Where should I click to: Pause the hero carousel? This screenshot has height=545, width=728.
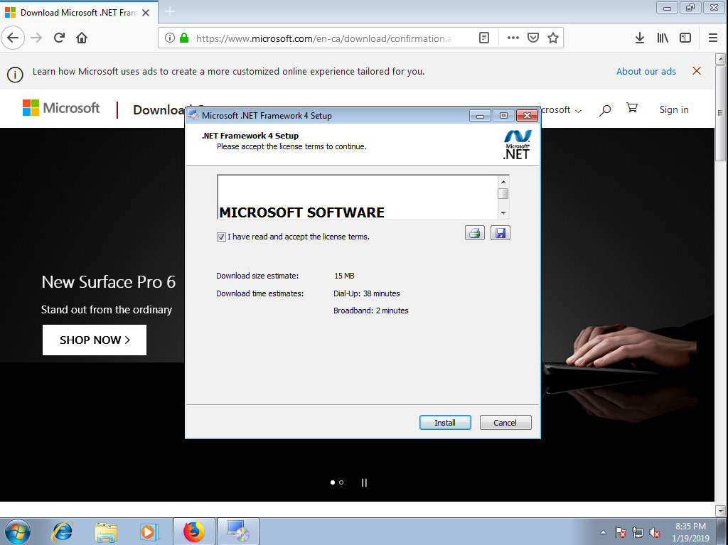coord(364,482)
